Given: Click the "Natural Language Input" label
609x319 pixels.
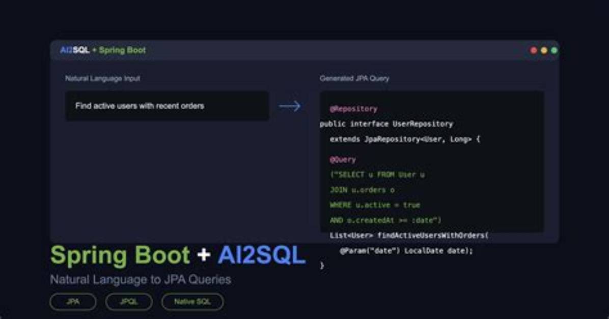Looking at the screenshot, I should pyautogui.click(x=102, y=78).
